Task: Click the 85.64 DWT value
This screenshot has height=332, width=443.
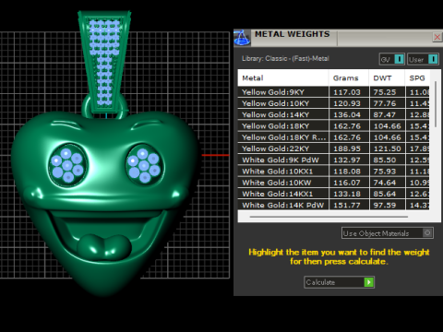Action: pos(385,194)
